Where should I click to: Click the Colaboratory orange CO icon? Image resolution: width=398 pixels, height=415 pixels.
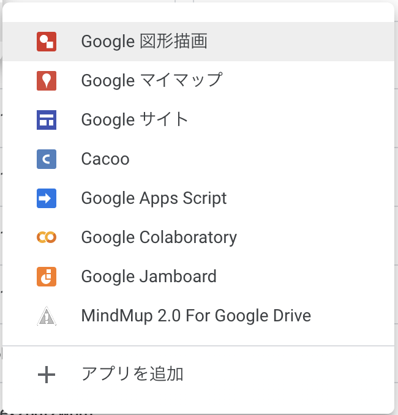[x=47, y=237]
